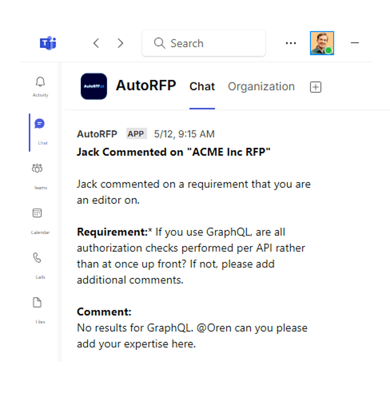Open the user profile picture
This screenshot has height=405, width=390.
pos(322,43)
